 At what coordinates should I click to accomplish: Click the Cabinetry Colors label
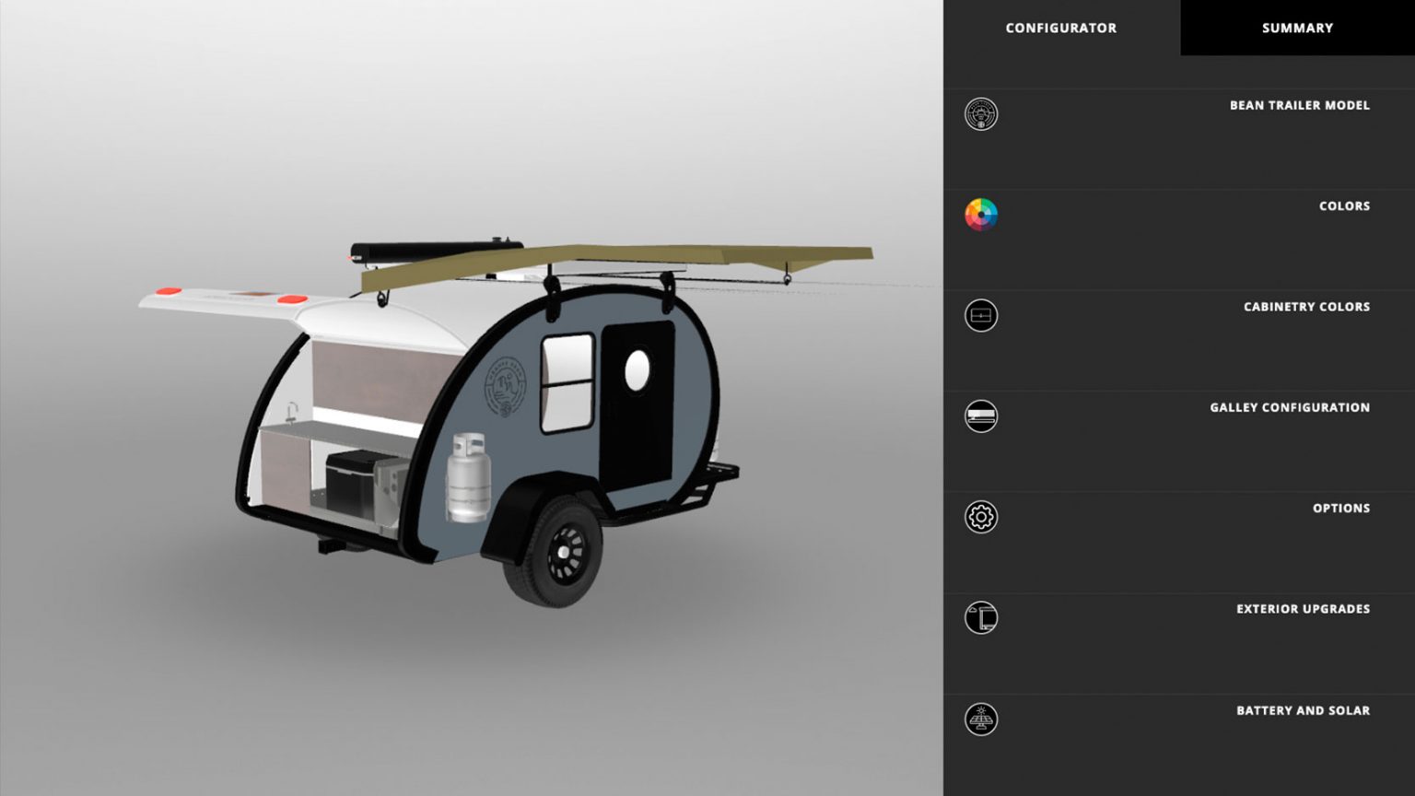(1305, 306)
